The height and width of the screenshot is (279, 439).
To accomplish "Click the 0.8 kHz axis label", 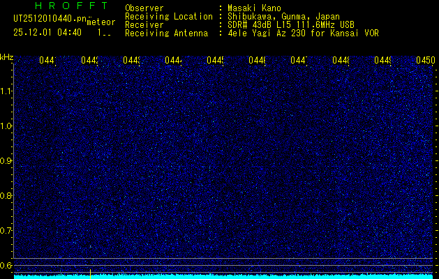I will click(6, 195).
